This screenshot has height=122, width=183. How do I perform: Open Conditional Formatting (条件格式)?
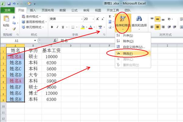coord(31,16)
